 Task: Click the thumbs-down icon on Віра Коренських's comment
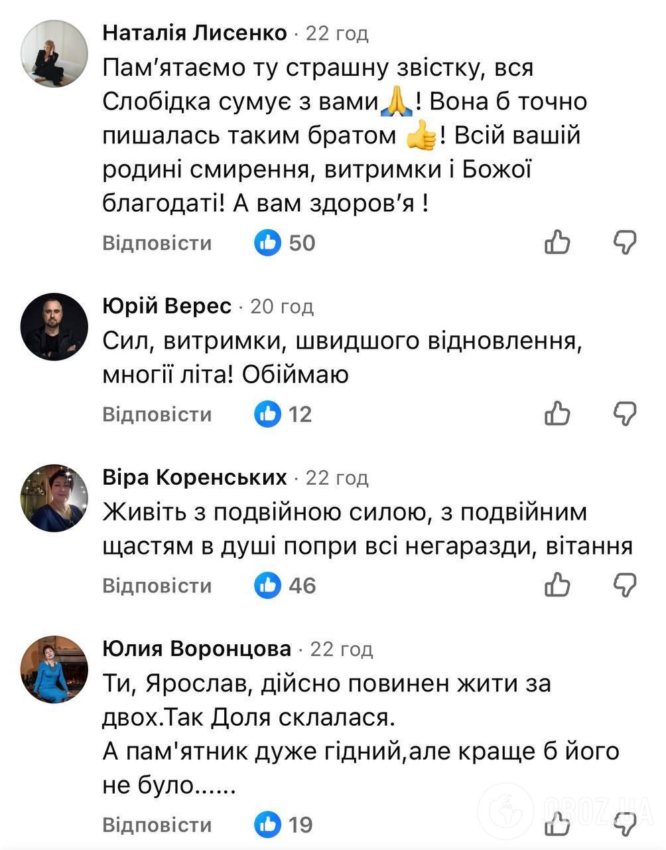[626, 586]
